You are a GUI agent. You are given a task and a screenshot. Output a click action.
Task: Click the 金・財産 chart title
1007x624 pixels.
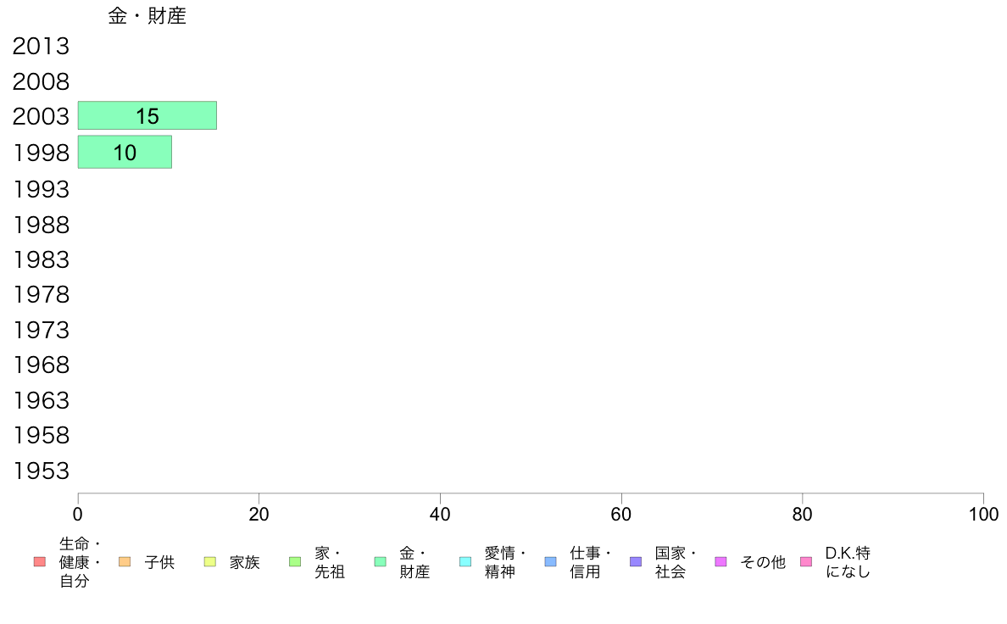pyautogui.click(x=147, y=16)
